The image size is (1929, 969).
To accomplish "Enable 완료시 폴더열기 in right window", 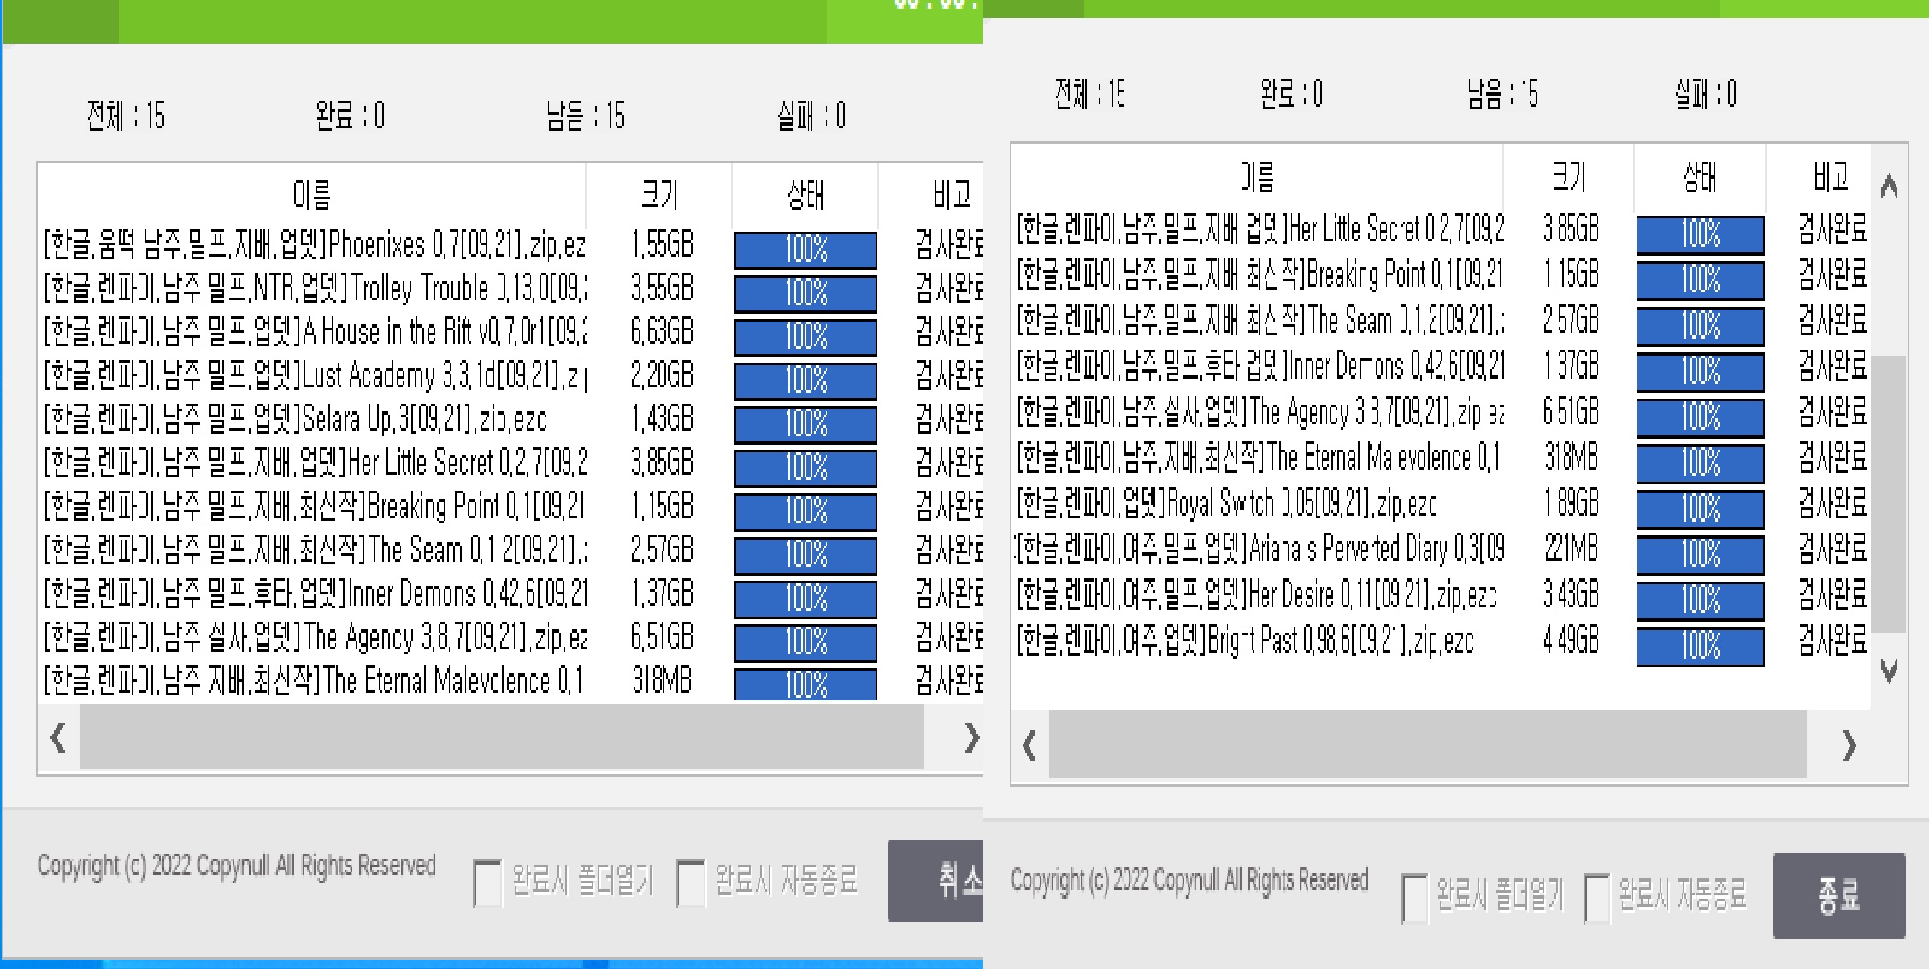I will 1415,897.
